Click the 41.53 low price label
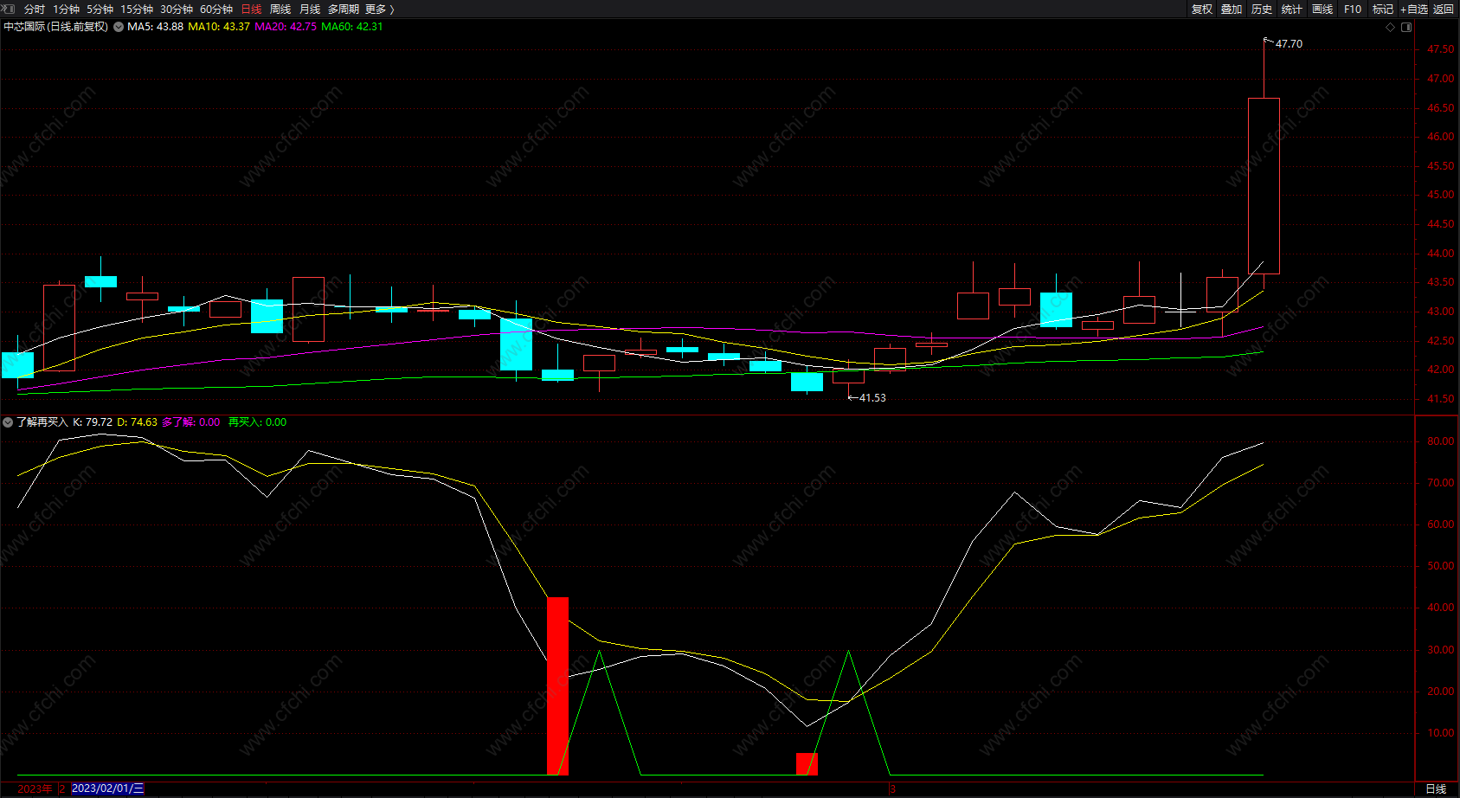Image resolution: width=1460 pixels, height=798 pixels. pyautogui.click(x=872, y=398)
